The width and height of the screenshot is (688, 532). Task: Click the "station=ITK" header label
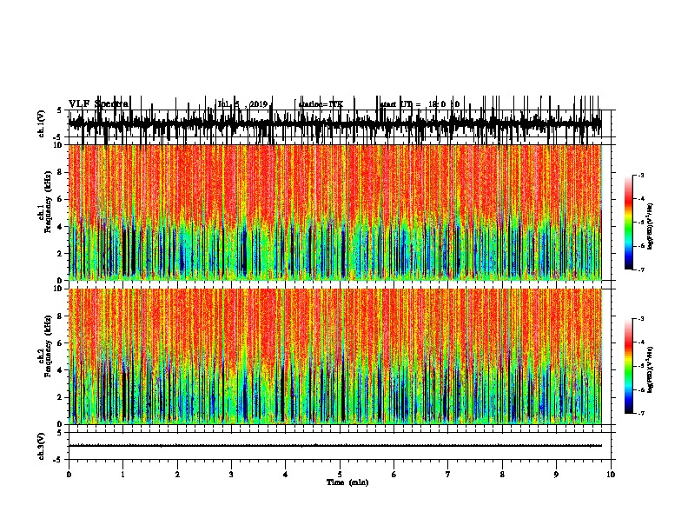click(x=321, y=104)
